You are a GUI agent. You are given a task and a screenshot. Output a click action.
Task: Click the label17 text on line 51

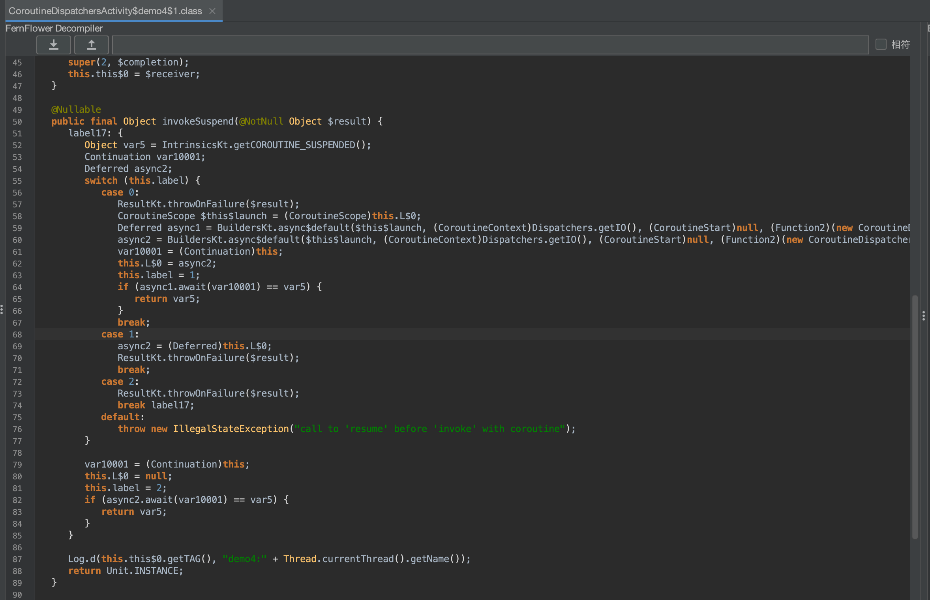[x=87, y=133]
